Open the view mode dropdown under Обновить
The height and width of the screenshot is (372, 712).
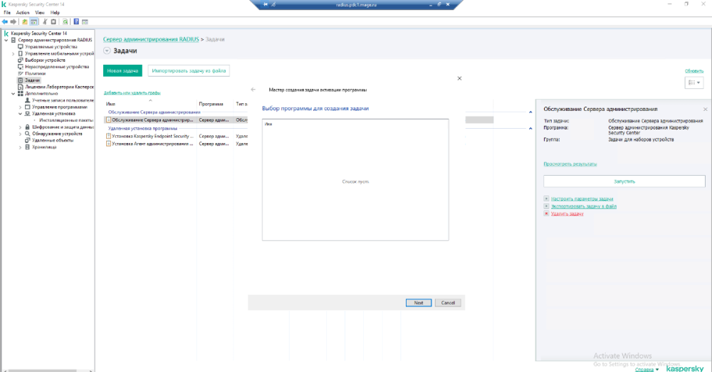693,83
